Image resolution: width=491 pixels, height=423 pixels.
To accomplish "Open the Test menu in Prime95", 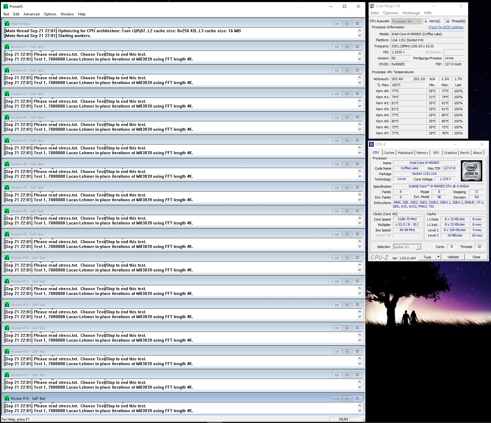I will pyautogui.click(x=6, y=14).
